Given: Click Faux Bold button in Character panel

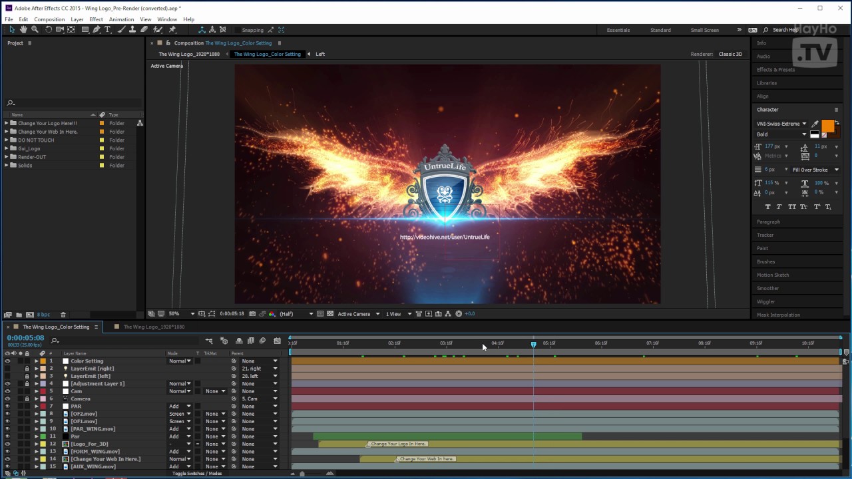Looking at the screenshot, I should [x=767, y=207].
